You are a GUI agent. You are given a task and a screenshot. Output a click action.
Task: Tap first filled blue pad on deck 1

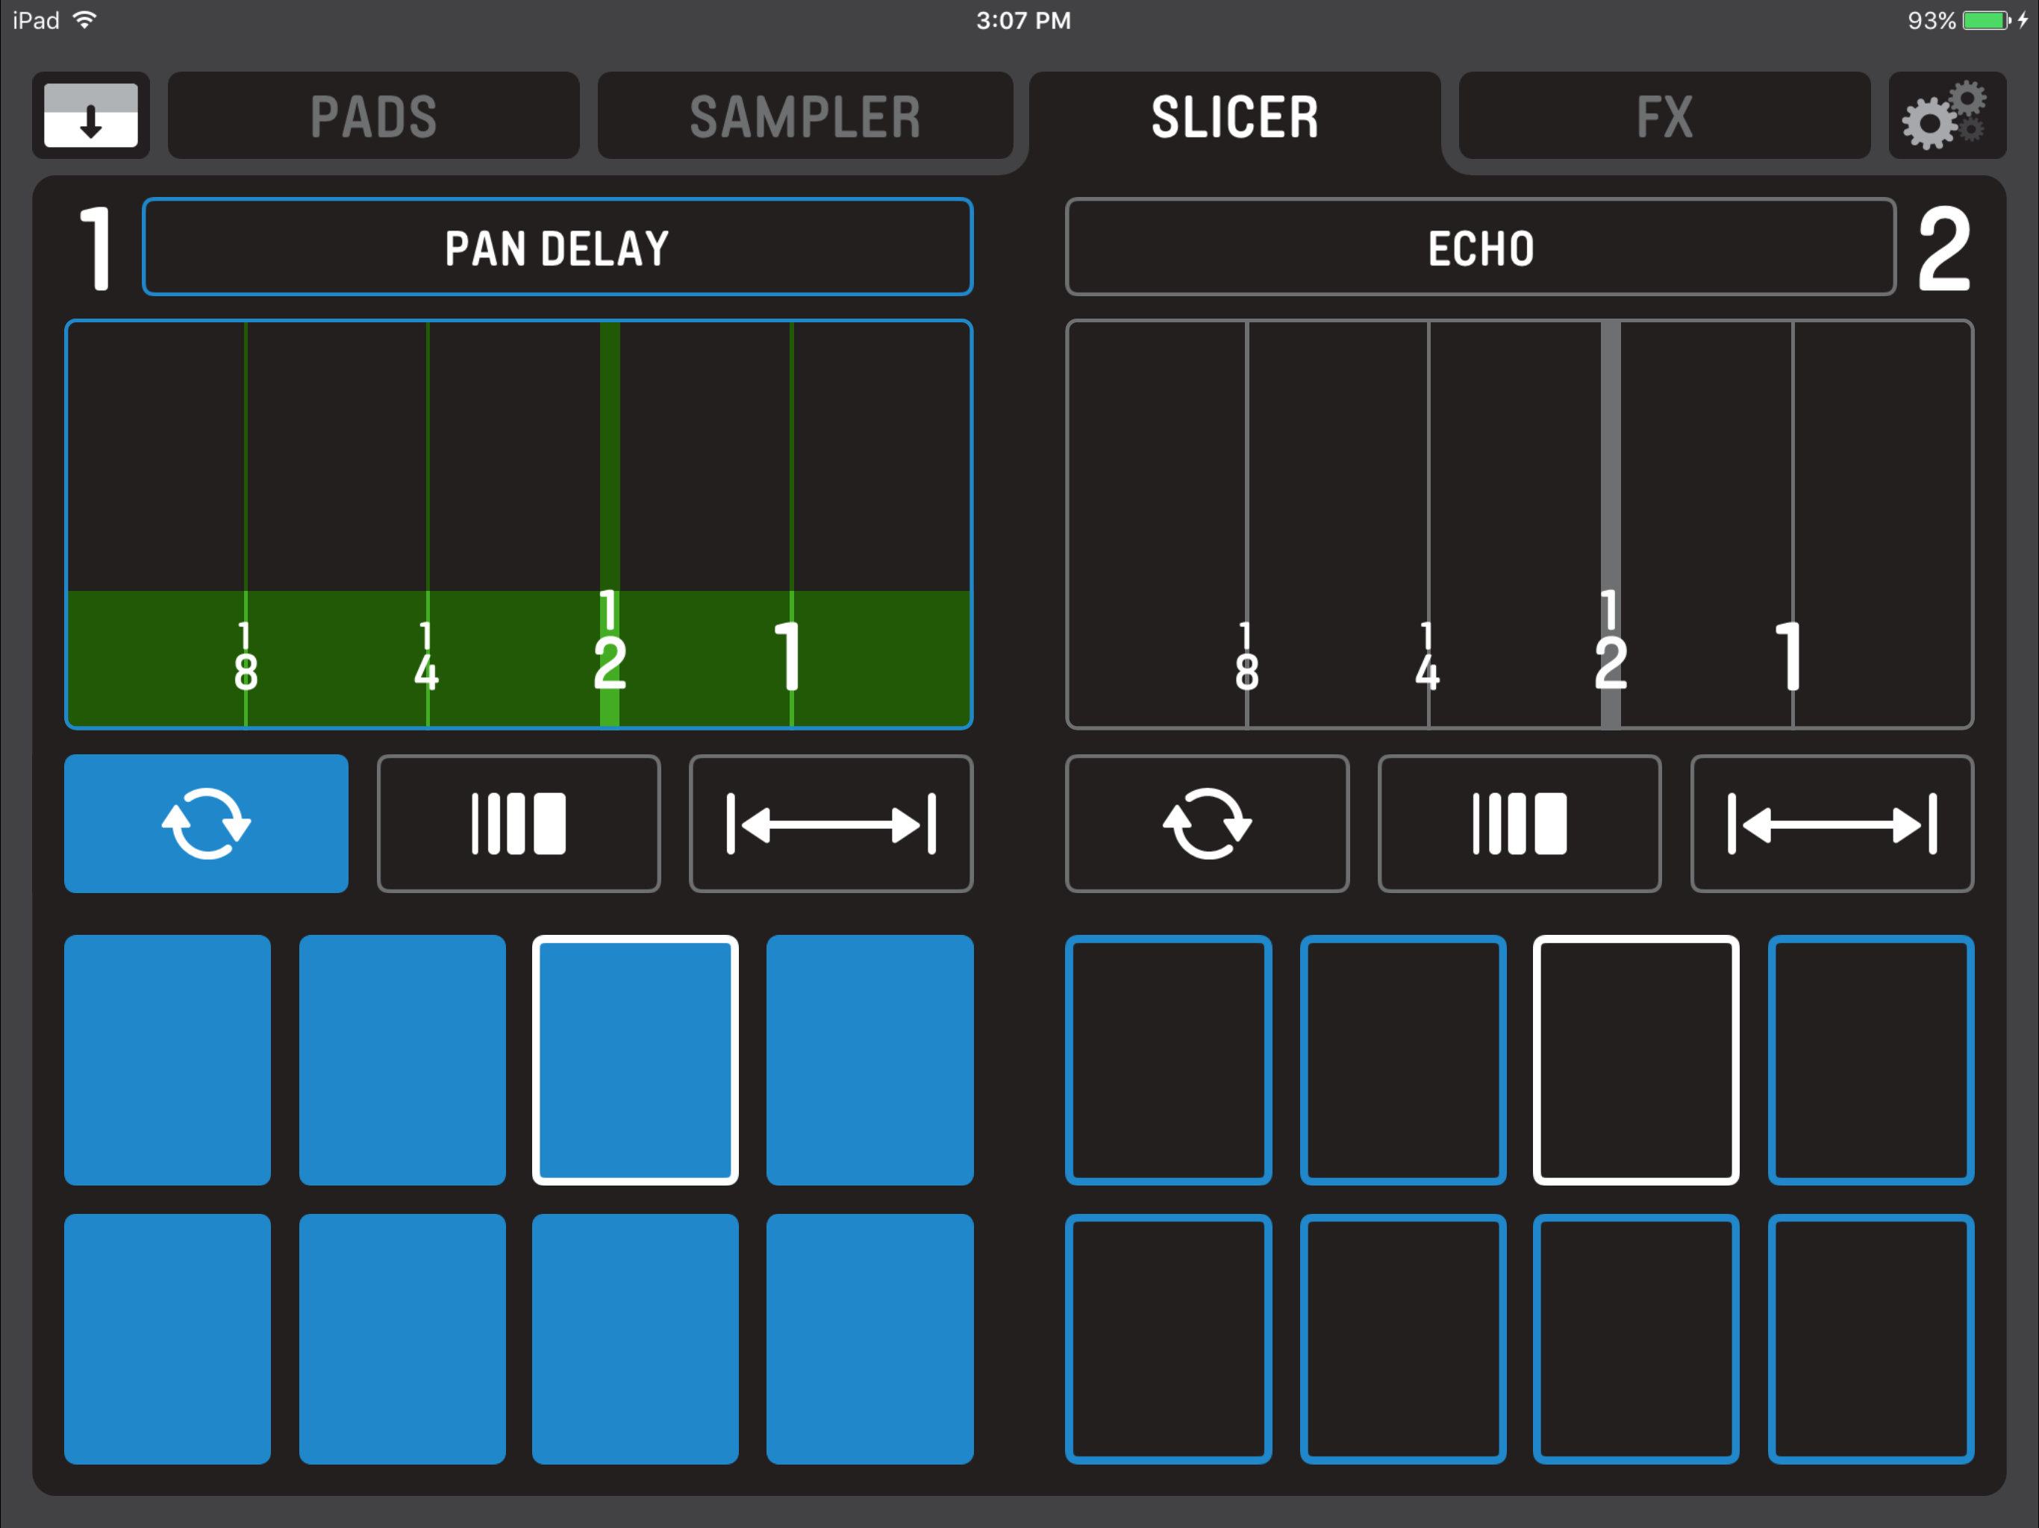[167, 1060]
